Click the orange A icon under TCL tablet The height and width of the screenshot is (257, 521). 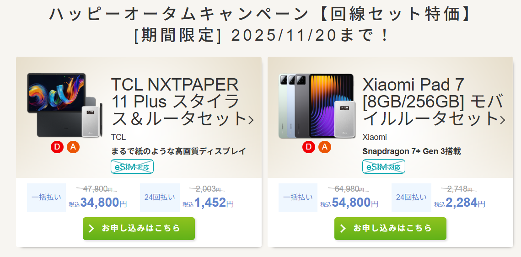pyautogui.click(x=73, y=147)
